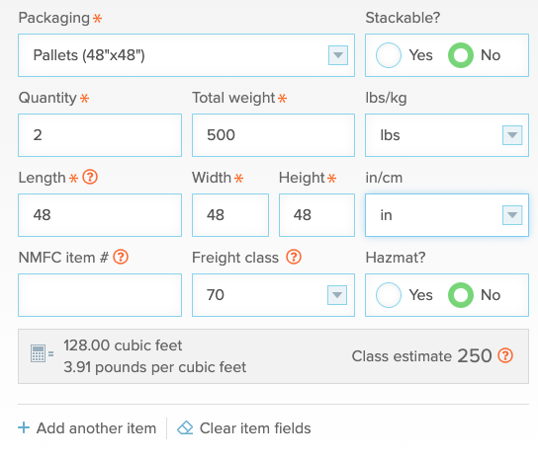Click the Freight class help icon

294,257
